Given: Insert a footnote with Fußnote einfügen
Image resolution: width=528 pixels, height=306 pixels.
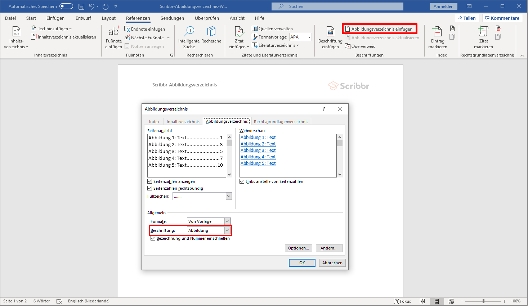Looking at the screenshot, I should pyautogui.click(x=113, y=37).
